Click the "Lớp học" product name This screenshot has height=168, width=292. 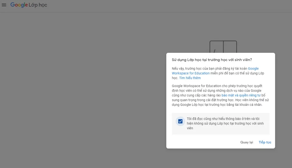click(x=38, y=5)
